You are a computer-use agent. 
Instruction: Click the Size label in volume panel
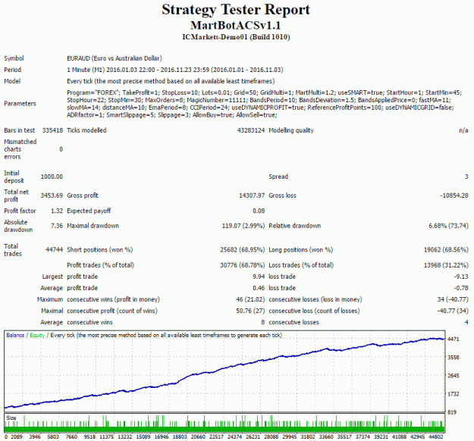click(11, 418)
